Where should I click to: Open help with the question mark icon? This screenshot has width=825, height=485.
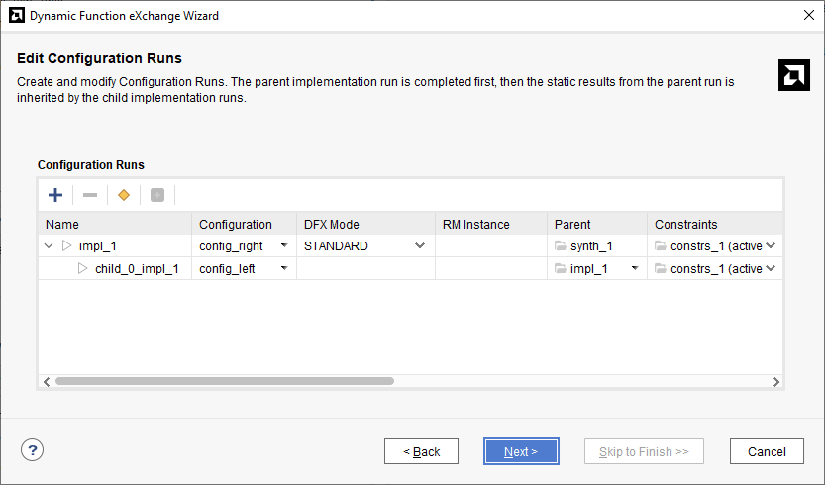click(x=32, y=450)
